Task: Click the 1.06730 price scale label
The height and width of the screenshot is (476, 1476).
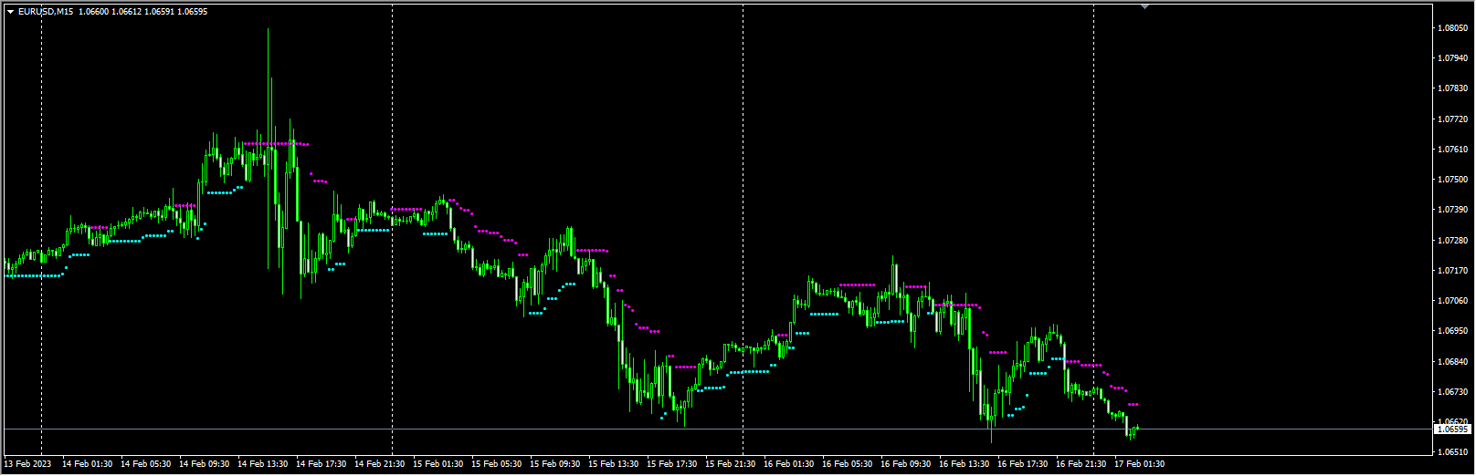Action: [x=1452, y=392]
